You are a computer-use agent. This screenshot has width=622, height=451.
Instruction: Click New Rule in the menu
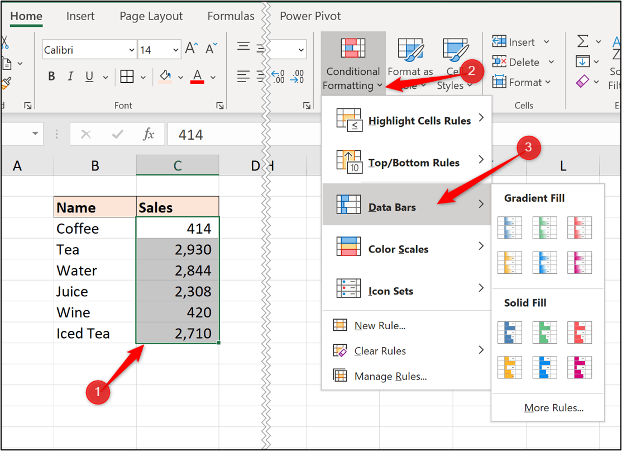[385, 326]
